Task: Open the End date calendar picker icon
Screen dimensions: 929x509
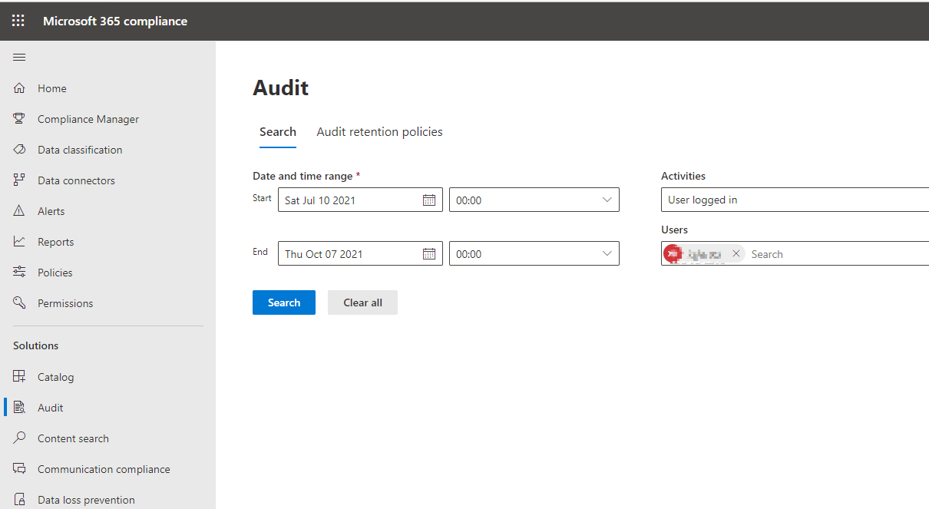Action: (x=429, y=254)
